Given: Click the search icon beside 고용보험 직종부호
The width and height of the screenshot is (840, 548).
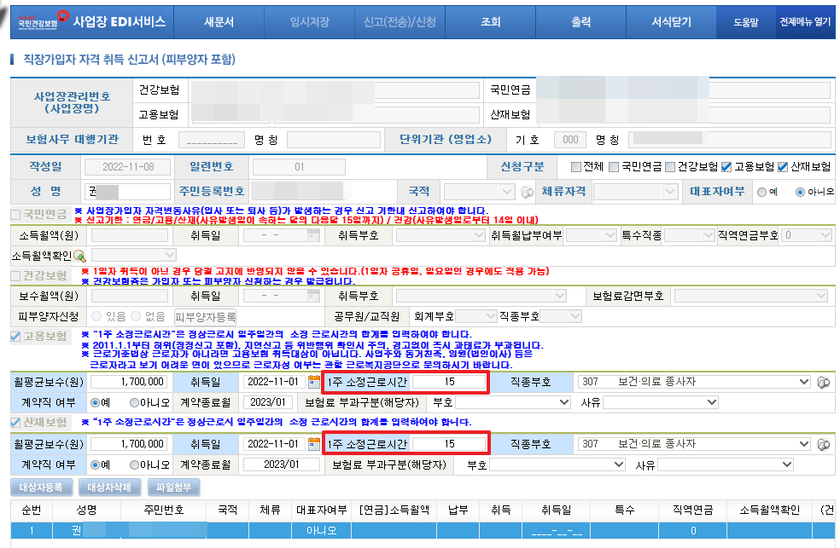Looking at the screenshot, I should (824, 383).
